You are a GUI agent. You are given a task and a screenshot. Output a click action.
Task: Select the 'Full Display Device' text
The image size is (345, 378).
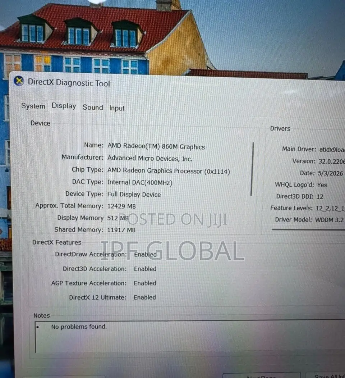coord(134,194)
